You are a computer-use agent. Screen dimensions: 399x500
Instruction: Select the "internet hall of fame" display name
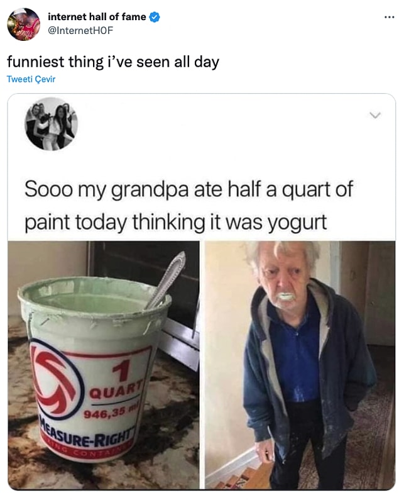point(97,16)
